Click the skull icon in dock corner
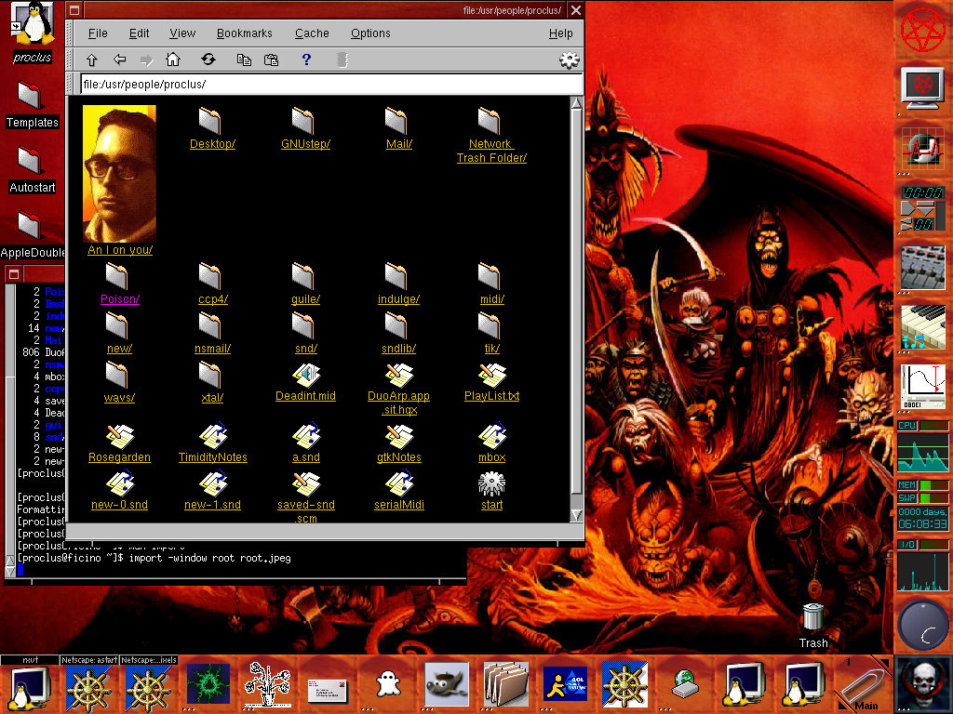The image size is (953, 714). tap(923, 684)
